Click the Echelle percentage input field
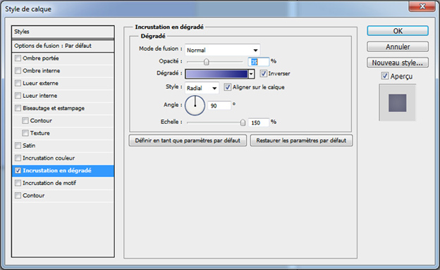This screenshot has width=440, height=270. click(x=258, y=122)
